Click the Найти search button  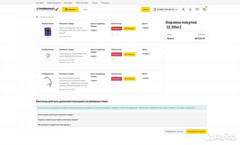145,9
